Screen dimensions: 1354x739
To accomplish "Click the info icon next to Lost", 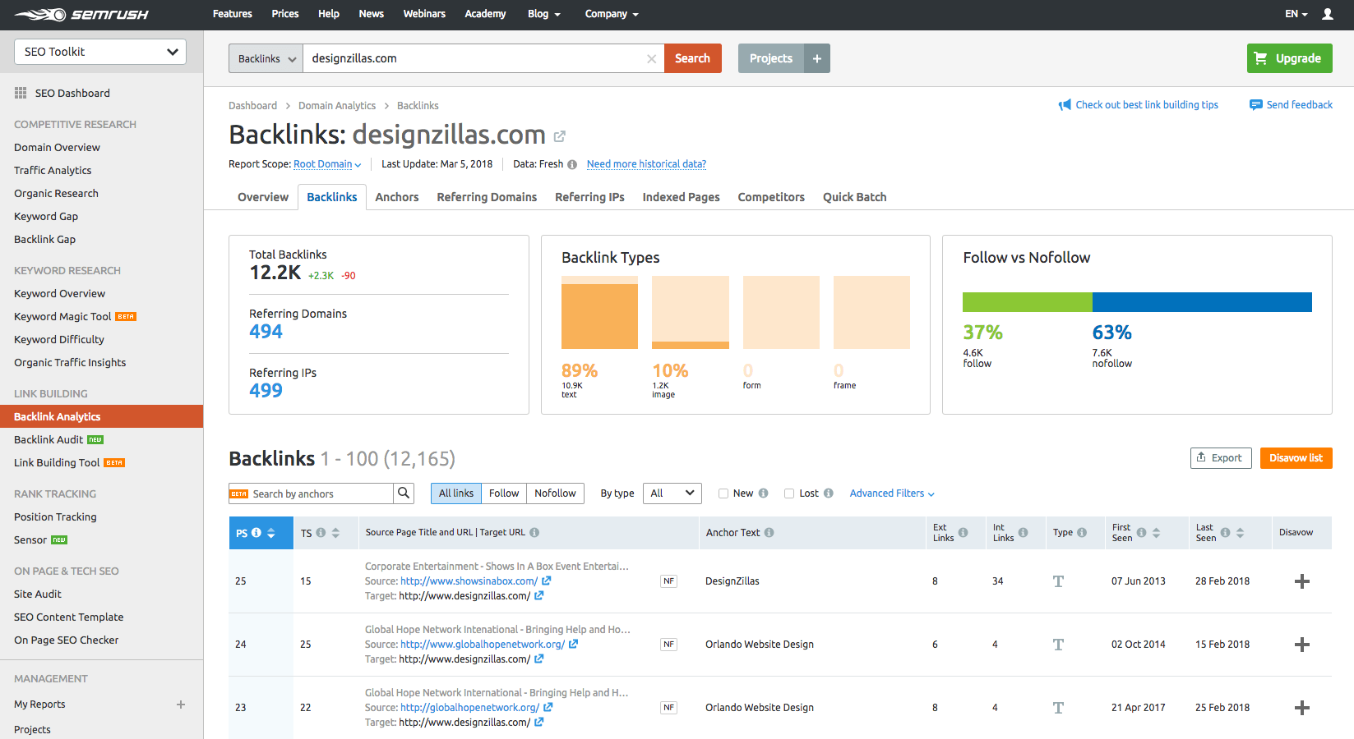I will click(x=829, y=493).
